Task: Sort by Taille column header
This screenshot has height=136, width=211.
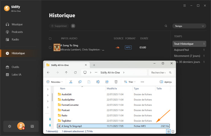Action: [159, 89]
